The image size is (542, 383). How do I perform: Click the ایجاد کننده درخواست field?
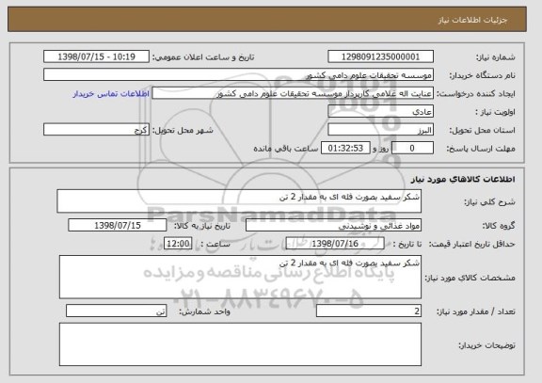coord(293,93)
